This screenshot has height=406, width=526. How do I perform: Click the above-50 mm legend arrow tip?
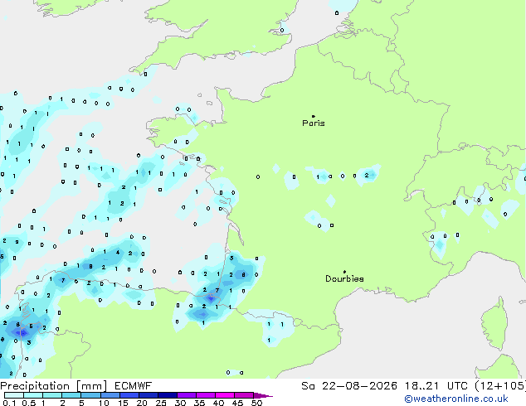[x=263, y=395]
